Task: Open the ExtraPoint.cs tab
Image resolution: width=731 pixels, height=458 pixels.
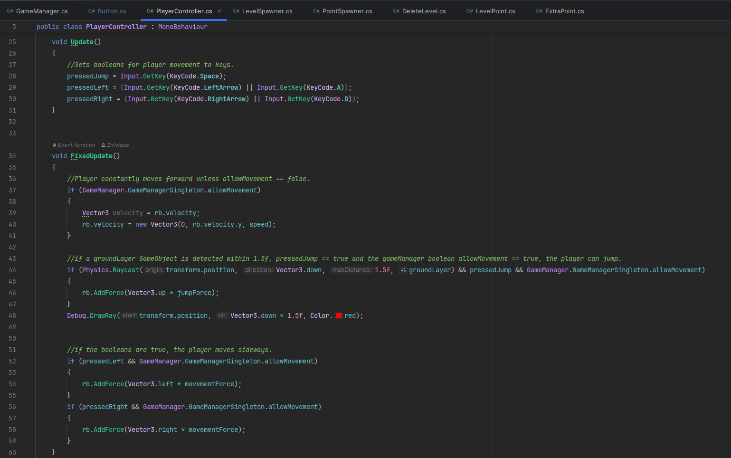Action: [x=560, y=11]
